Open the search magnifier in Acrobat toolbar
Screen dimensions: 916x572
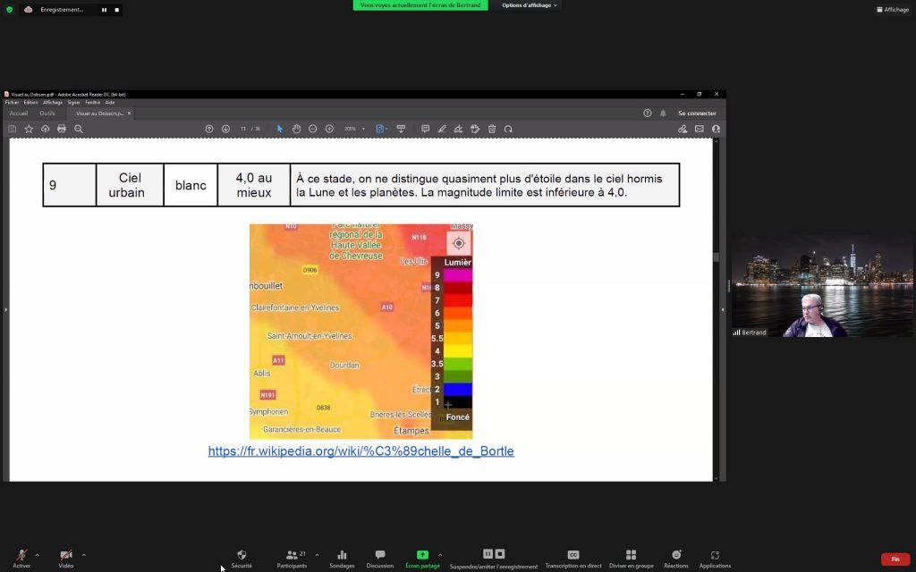click(x=79, y=129)
